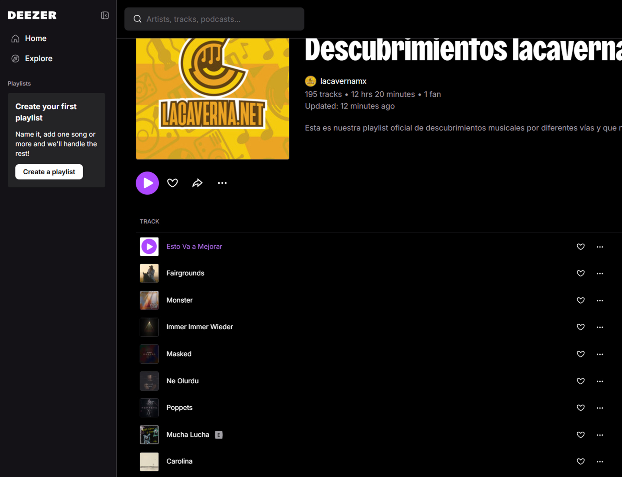622x477 pixels.
Task: Select the Masked track title
Action: (179, 354)
